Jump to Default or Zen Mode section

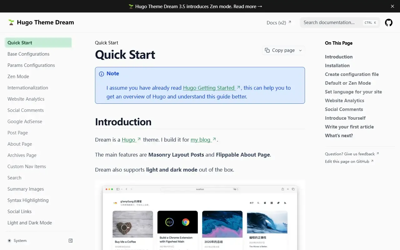(348, 83)
